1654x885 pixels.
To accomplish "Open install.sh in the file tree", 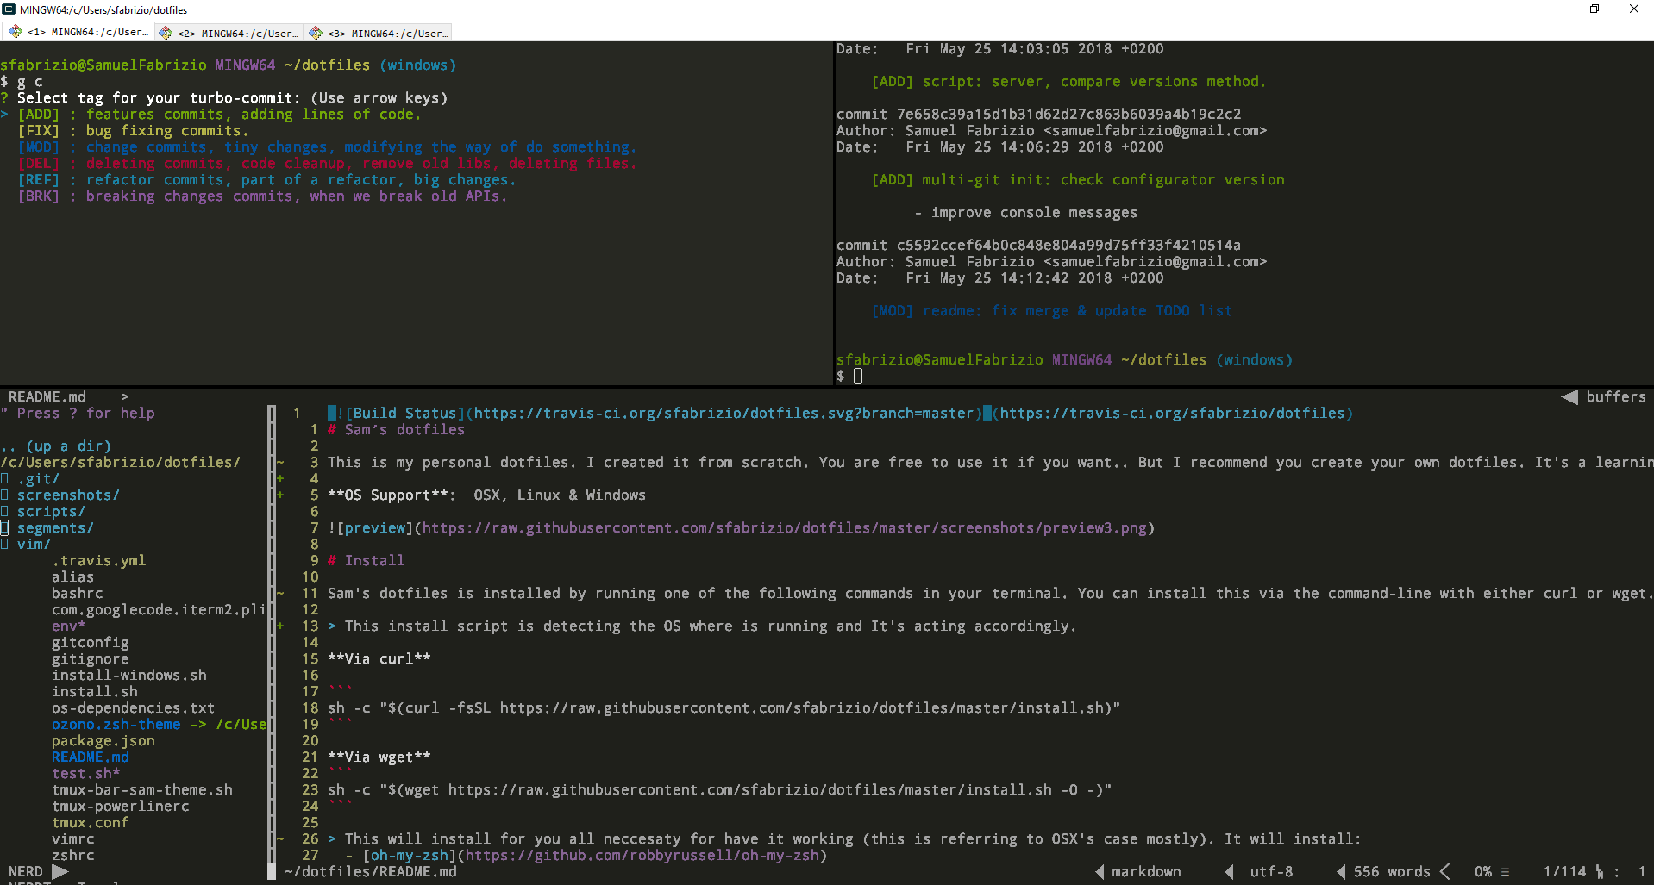I will click(94, 692).
